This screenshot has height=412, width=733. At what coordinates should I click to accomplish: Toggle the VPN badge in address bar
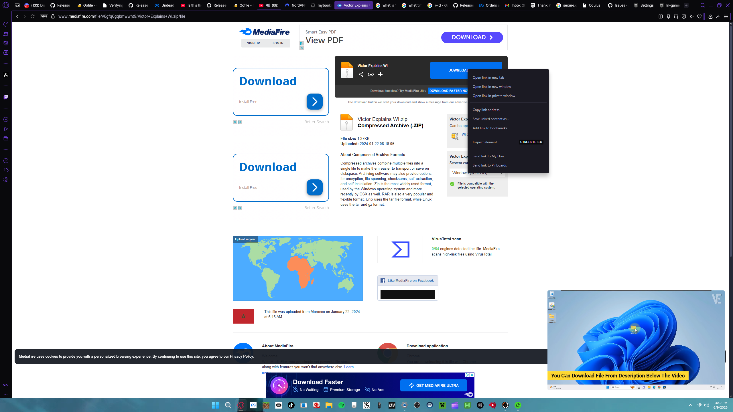tap(44, 17)
